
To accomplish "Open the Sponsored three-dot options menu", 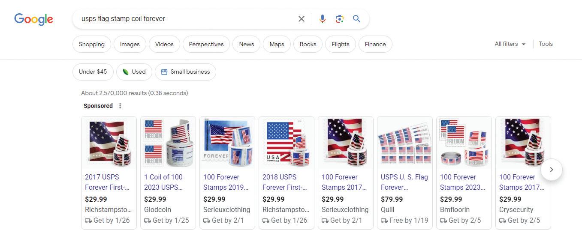I will pos(120,106).
